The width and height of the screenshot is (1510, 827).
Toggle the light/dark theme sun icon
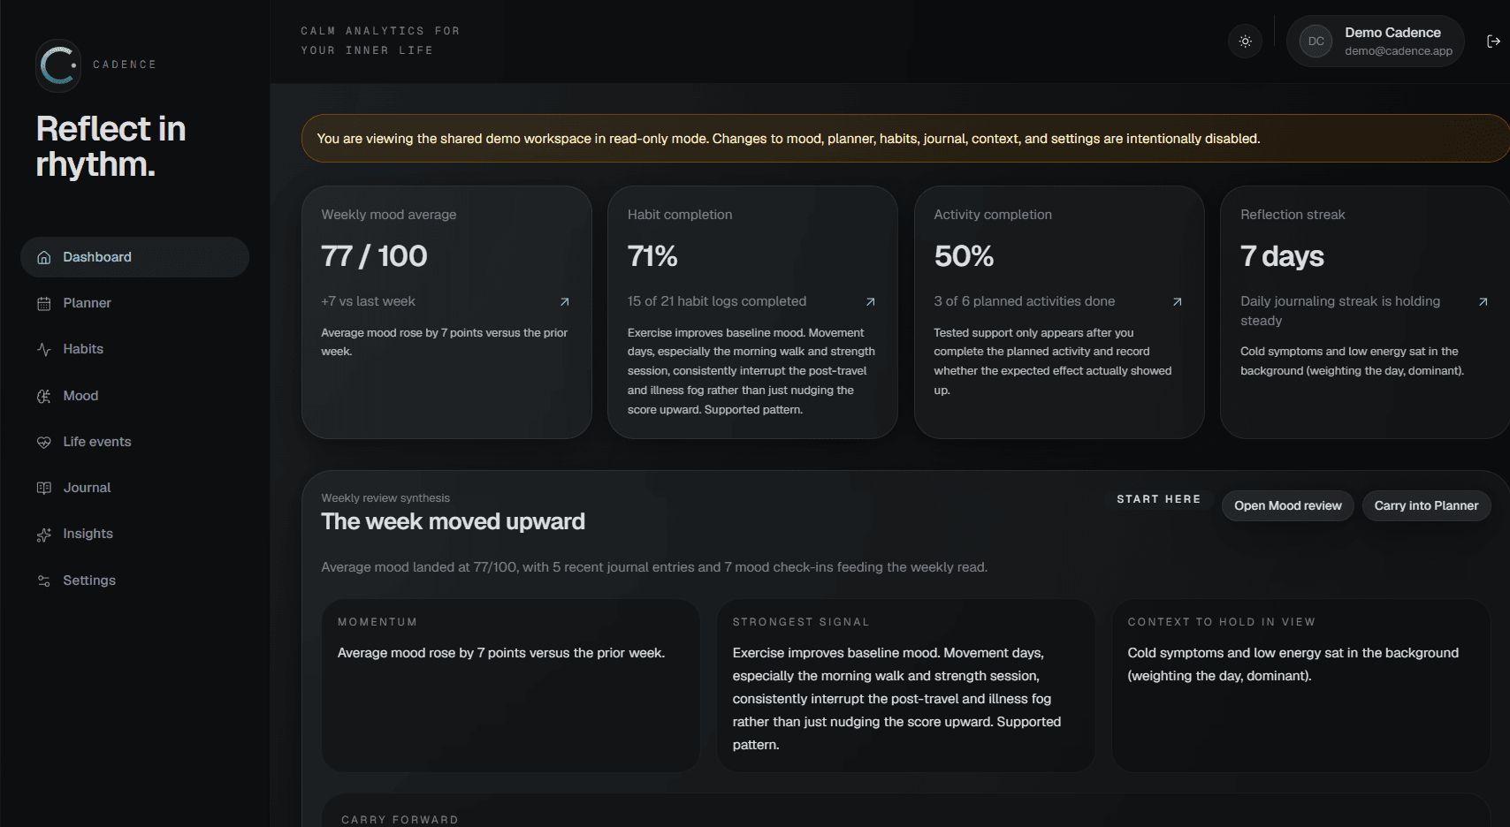coord(1245,42)
